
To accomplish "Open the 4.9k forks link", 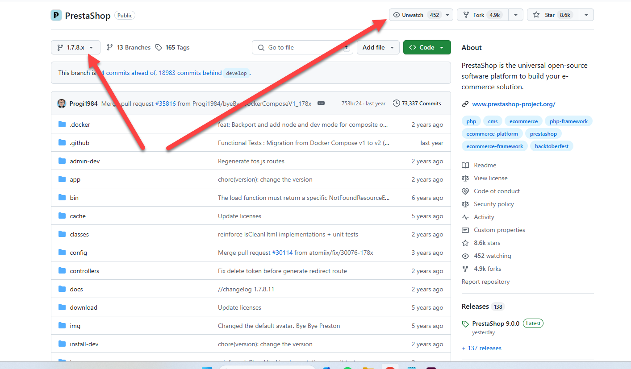I will pyautogui.click(x=488, y=269).
